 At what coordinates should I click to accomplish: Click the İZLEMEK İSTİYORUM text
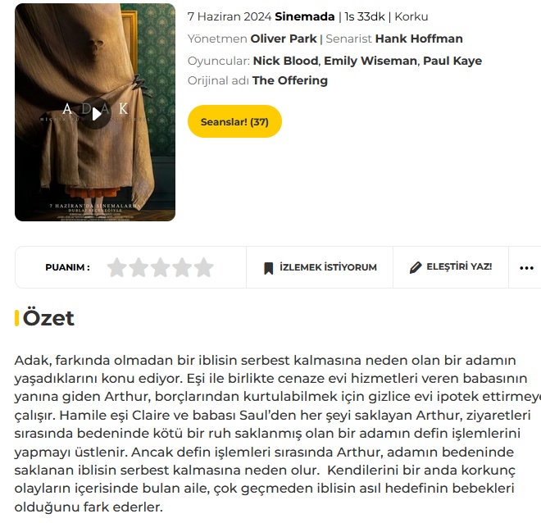pos(328,267)
